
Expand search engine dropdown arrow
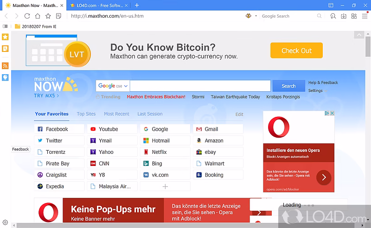(256, 16)
